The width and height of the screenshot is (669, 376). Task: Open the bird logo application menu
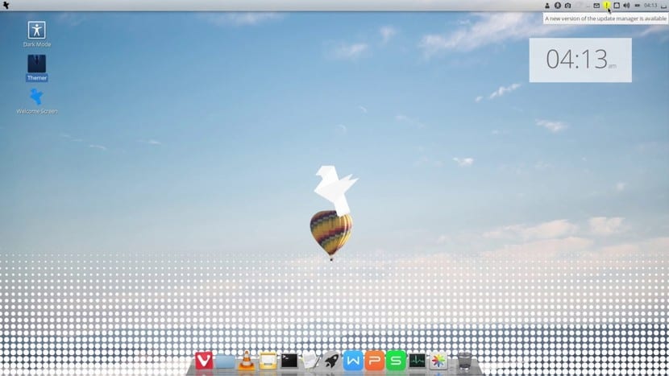[6, 6]
